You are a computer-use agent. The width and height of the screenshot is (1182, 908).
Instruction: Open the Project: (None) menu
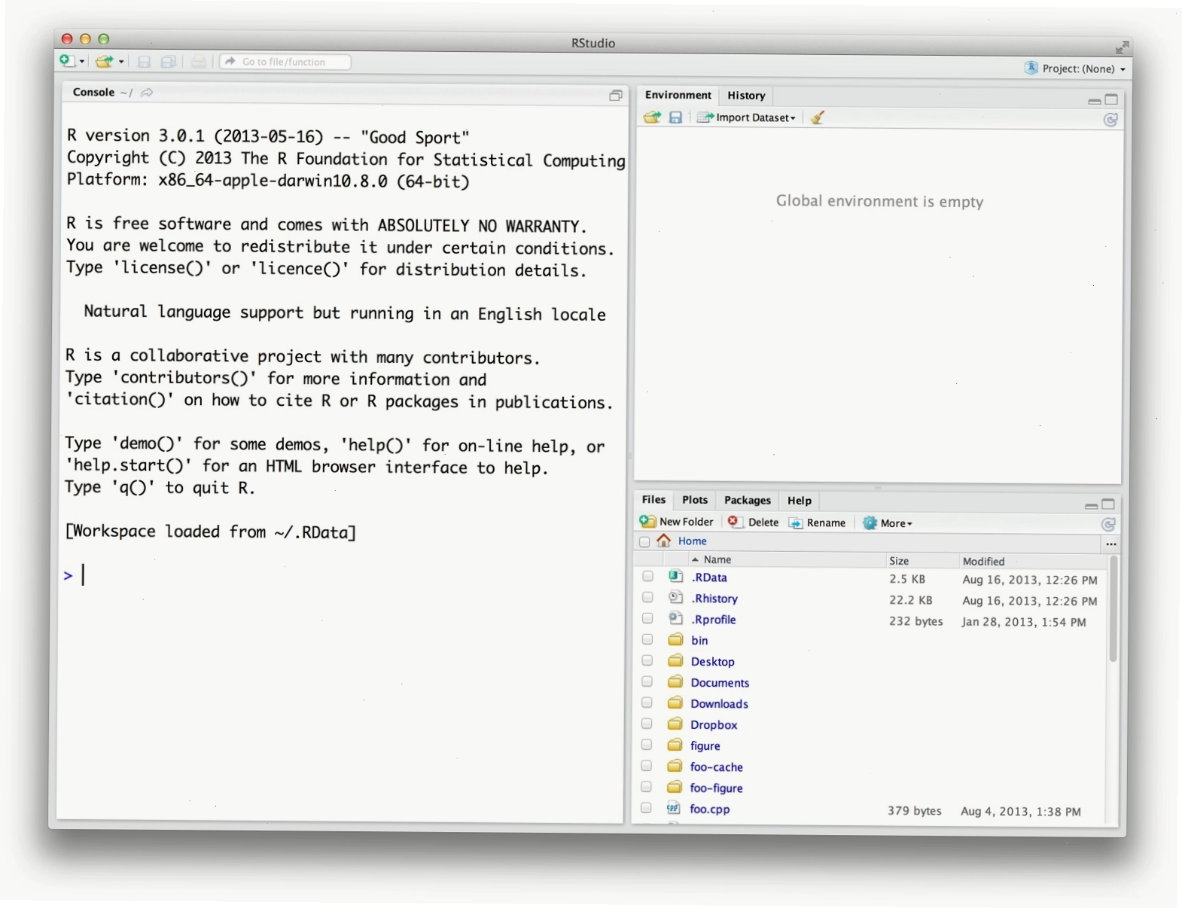pyautogui.click(x=1083, y=69)
